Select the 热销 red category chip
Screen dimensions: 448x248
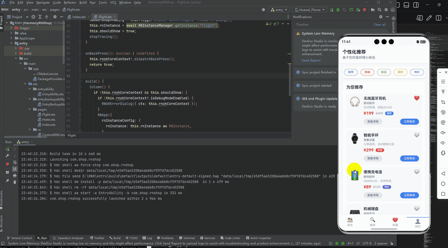[367, 72]
